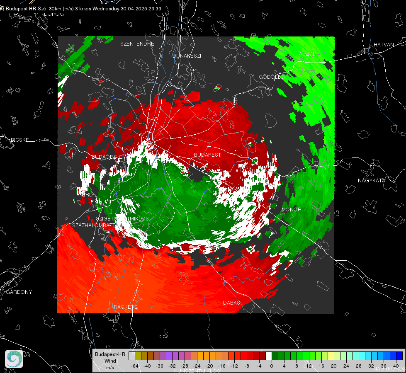Select the white zero-velocity color swatch
This screenshot has height=373, width=406.
[269, 356]
